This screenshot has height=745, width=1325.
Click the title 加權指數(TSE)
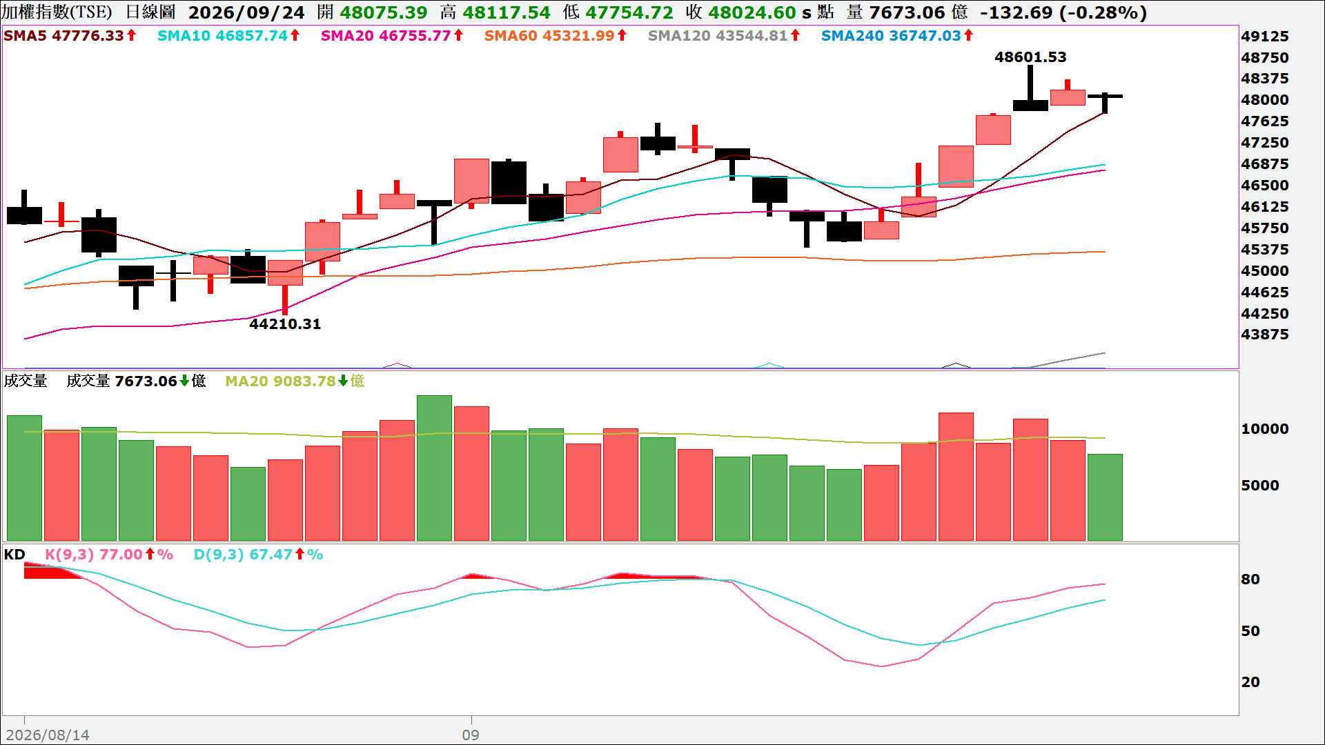57,12
